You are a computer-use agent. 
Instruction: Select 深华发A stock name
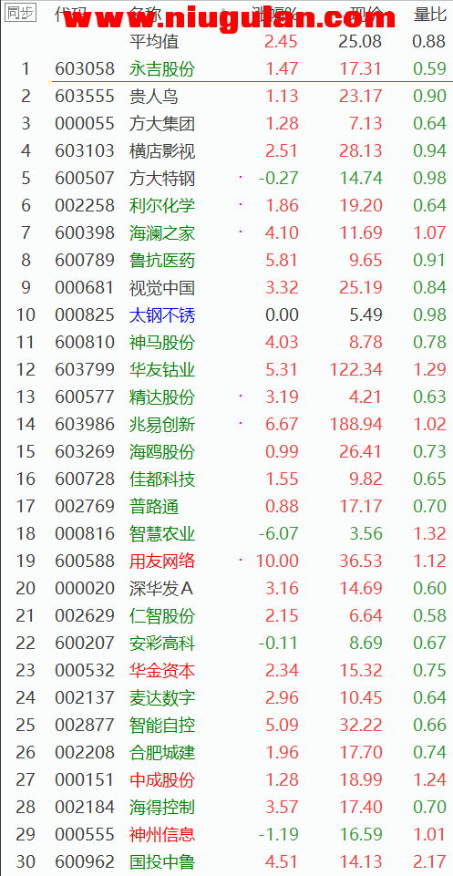(x=160, y=589)
